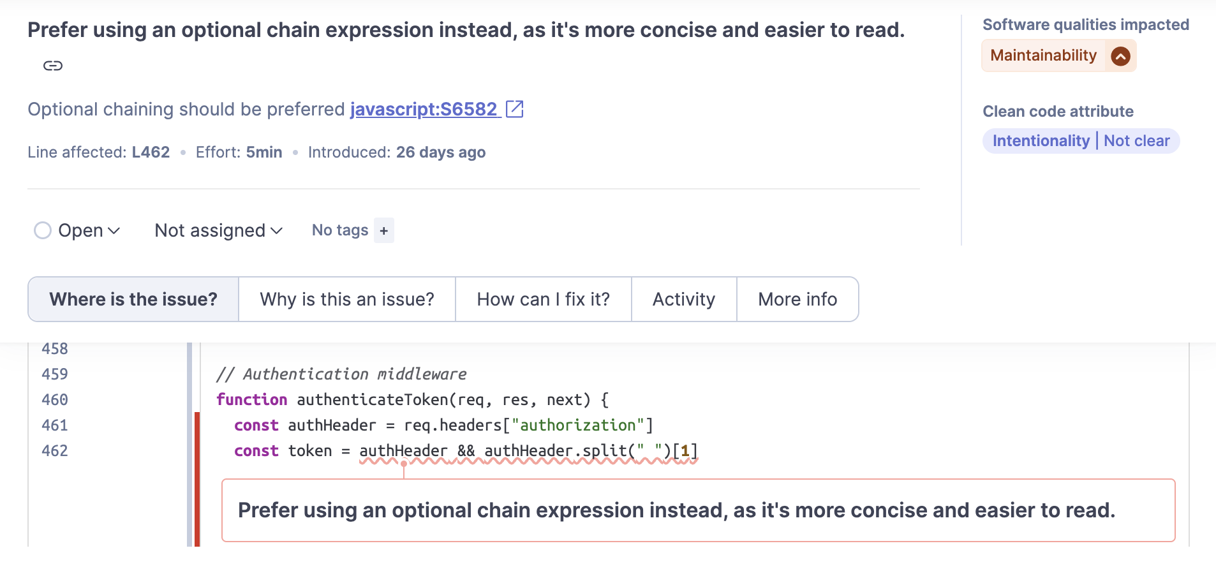
Task: Click the Open status circle icon
Action: pos(43,230)
